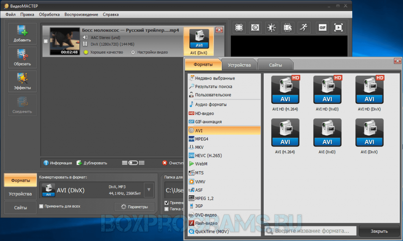Click the running man speed icon
The image size is (403, 241).
304,28
